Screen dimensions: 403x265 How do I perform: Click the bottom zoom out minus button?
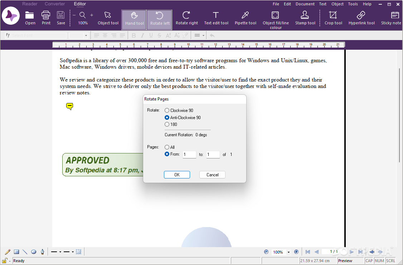pos(266,252)
